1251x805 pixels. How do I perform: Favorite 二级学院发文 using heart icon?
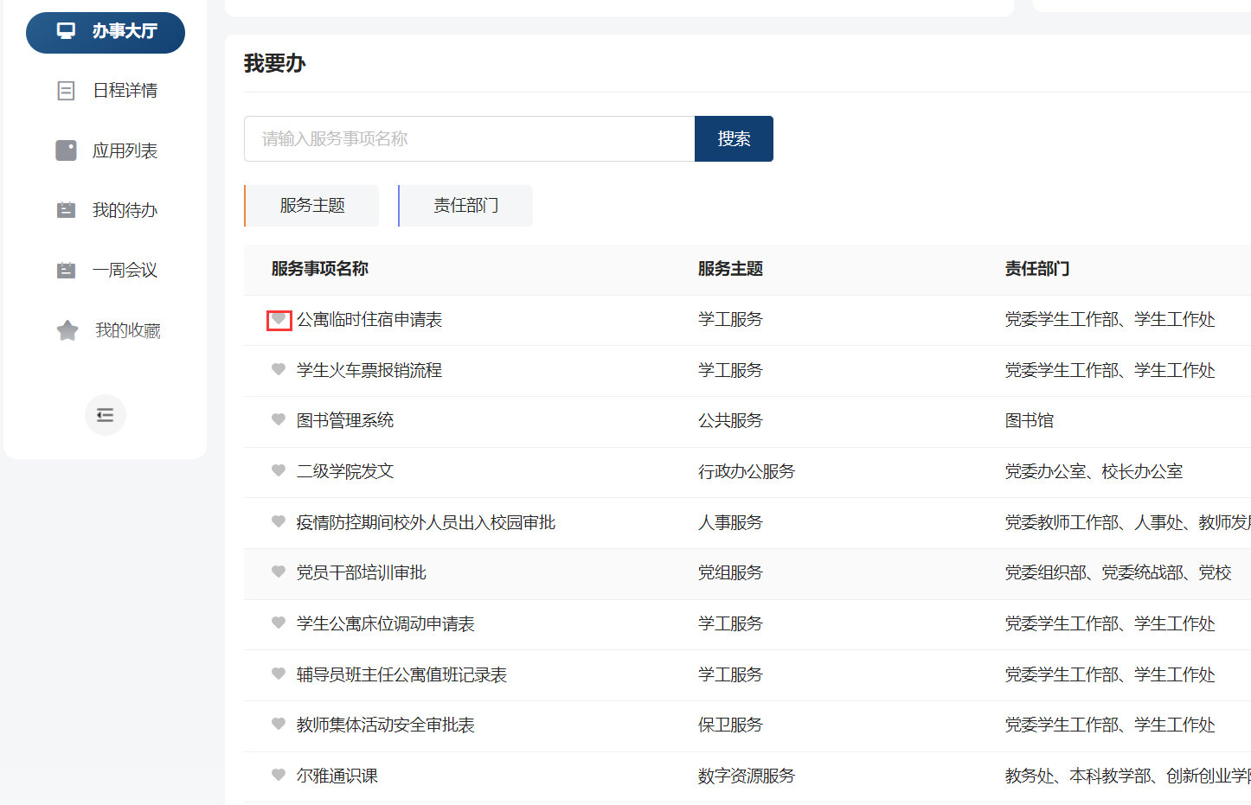click(279, 471)
